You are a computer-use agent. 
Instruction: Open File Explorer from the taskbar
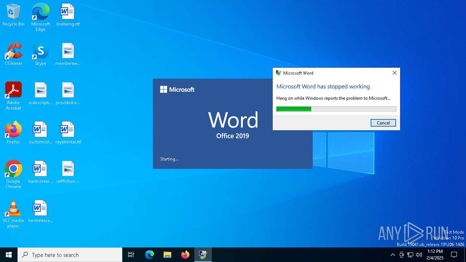pyautogui.click(x=167, y=255)
